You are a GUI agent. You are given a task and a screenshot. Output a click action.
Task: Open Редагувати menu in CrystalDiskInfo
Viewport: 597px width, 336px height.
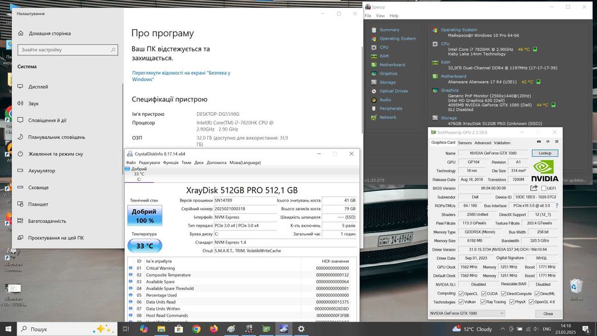pyautogui.click(x=149, y=162)
